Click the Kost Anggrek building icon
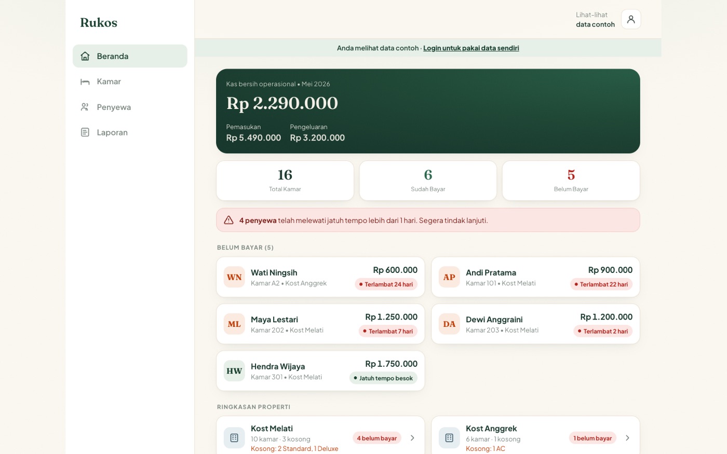 [449, 438]
